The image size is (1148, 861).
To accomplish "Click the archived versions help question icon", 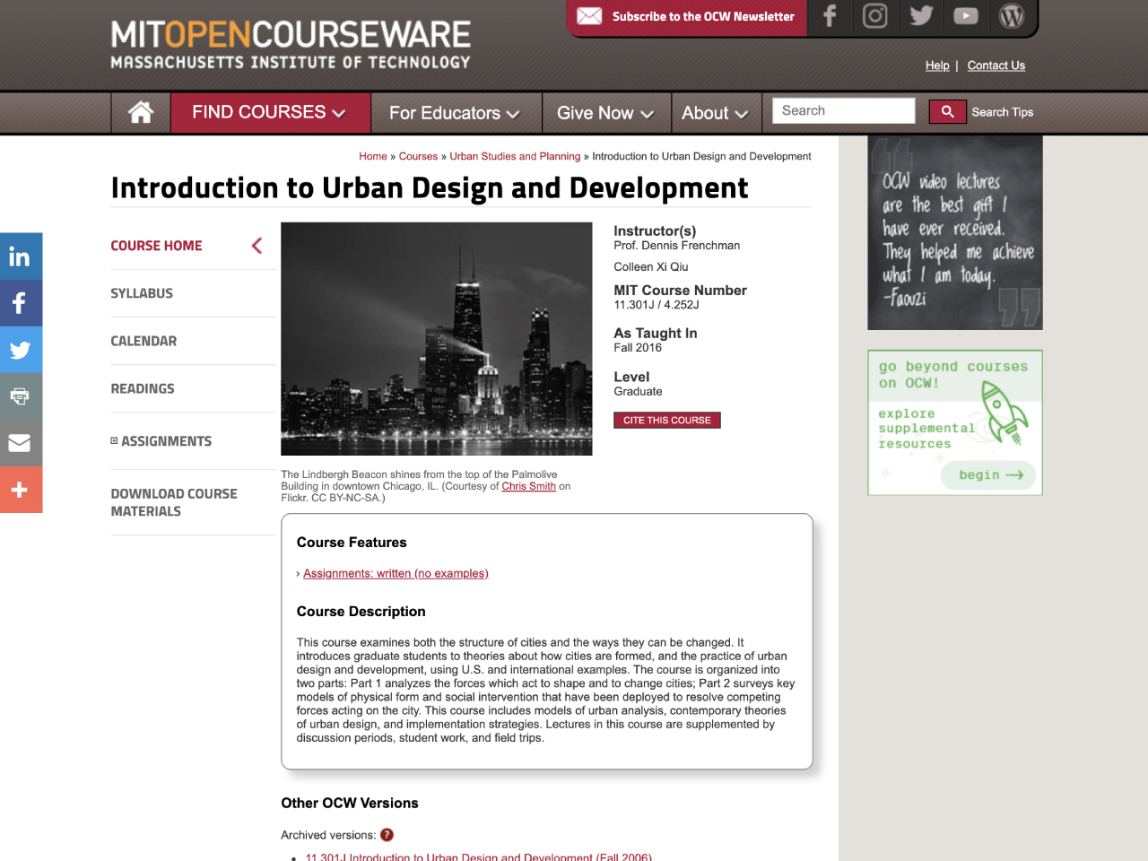I will click(x=387, y=835).
